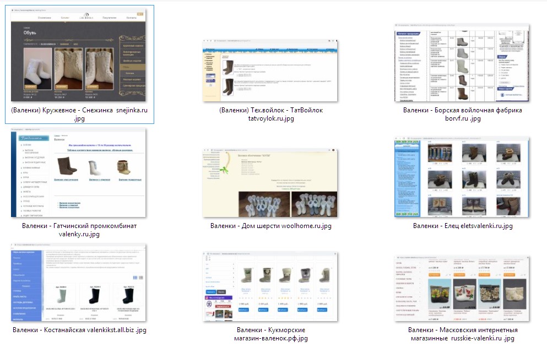Click file name 'Валенки - Масковския интернетныя магазинные russkie-valenki.ru .jpg'

tap(463, 334)
